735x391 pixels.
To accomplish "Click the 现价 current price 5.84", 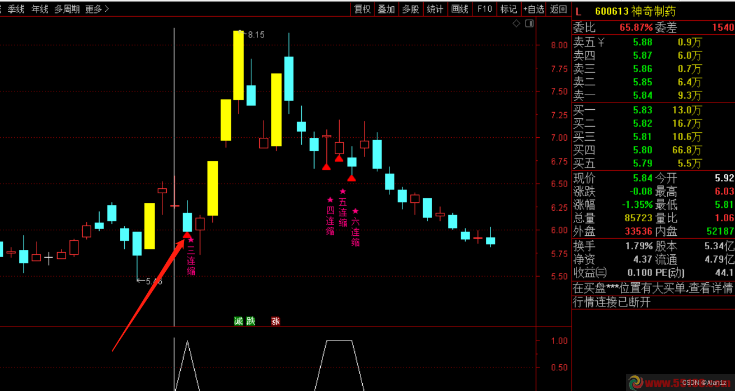I will pos(643,178).
